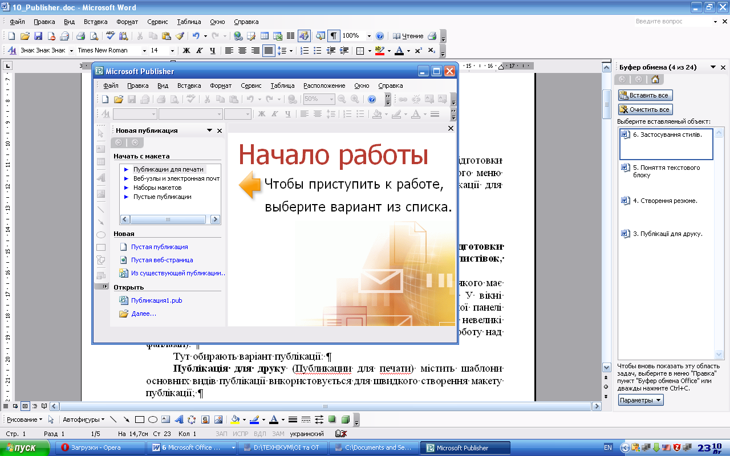This screenshot has width=730, height=456.
Task: Toggle Drawing toolbar button in Word
Action: coord(304,36)
